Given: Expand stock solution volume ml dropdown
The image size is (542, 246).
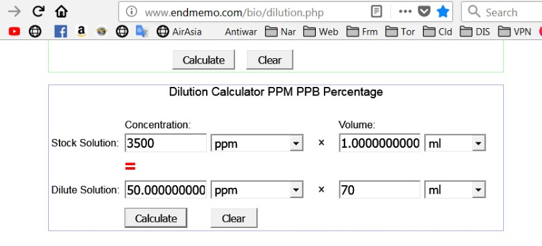Looking at the screenshot, I should [x=455, y=143].
